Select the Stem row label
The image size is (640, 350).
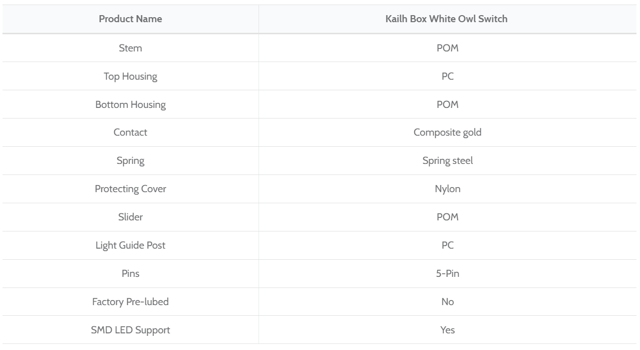point(130,48)
